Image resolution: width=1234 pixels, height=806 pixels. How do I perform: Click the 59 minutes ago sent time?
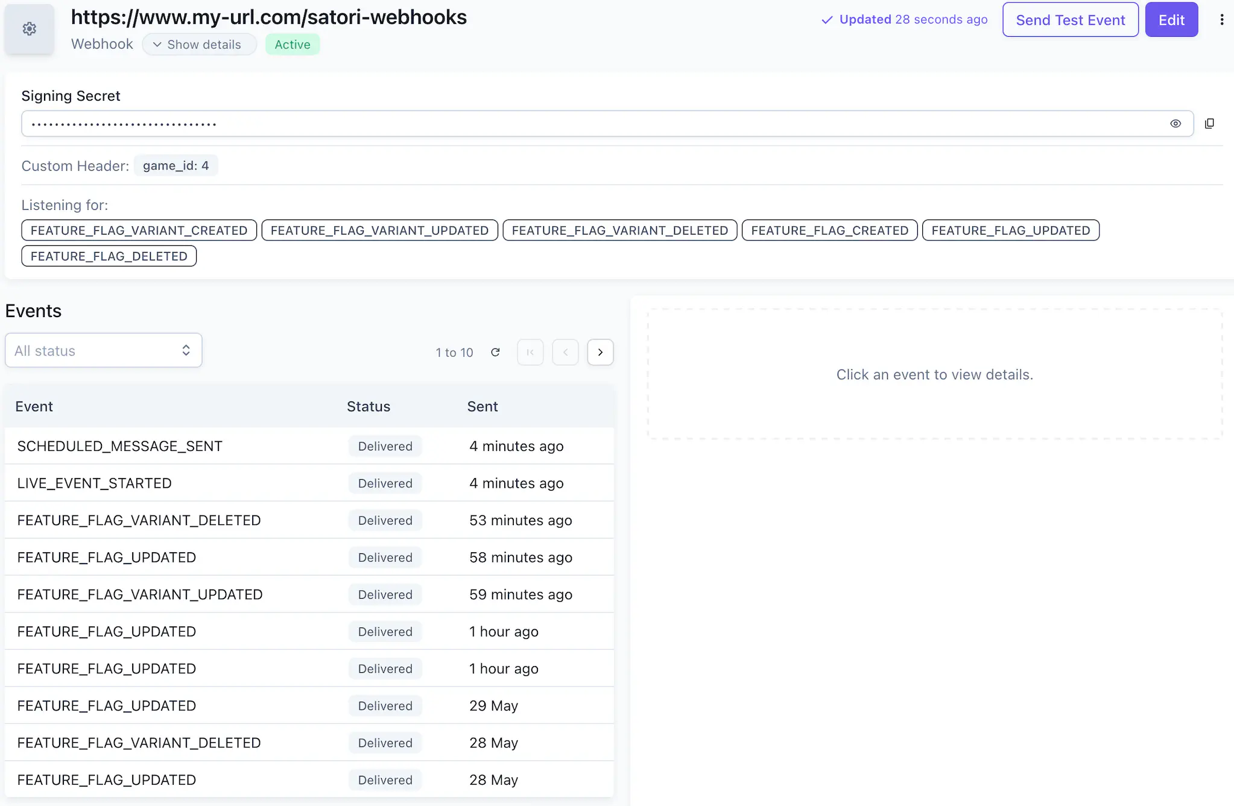521,594
